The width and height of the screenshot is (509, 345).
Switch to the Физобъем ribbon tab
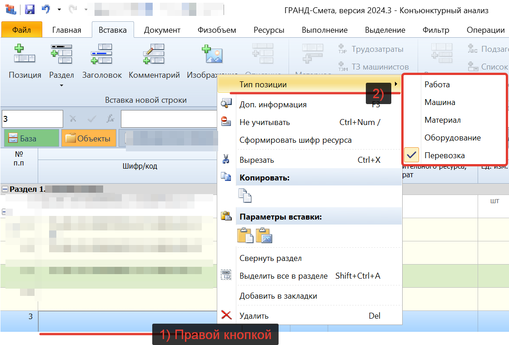[217, 30]
